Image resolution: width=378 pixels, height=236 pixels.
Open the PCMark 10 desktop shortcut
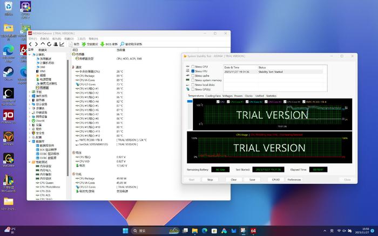click(9, 117)
